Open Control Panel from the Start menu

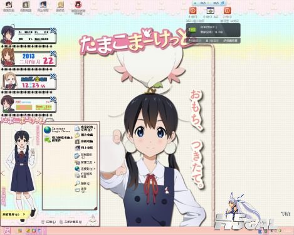[83, 155]
